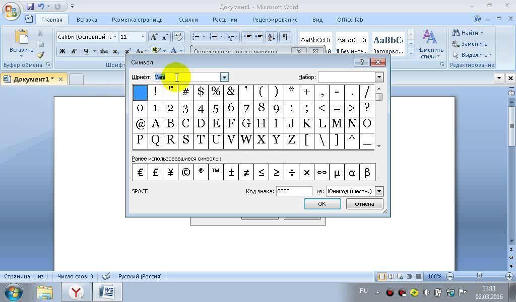The height and width of the screenshot is (302, 516).
Task: Click the Отмена button
Action: click(364, 204)
